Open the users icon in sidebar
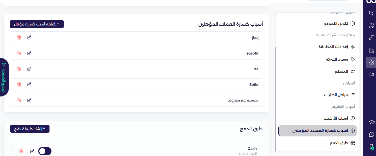 (x=372, y=25)
